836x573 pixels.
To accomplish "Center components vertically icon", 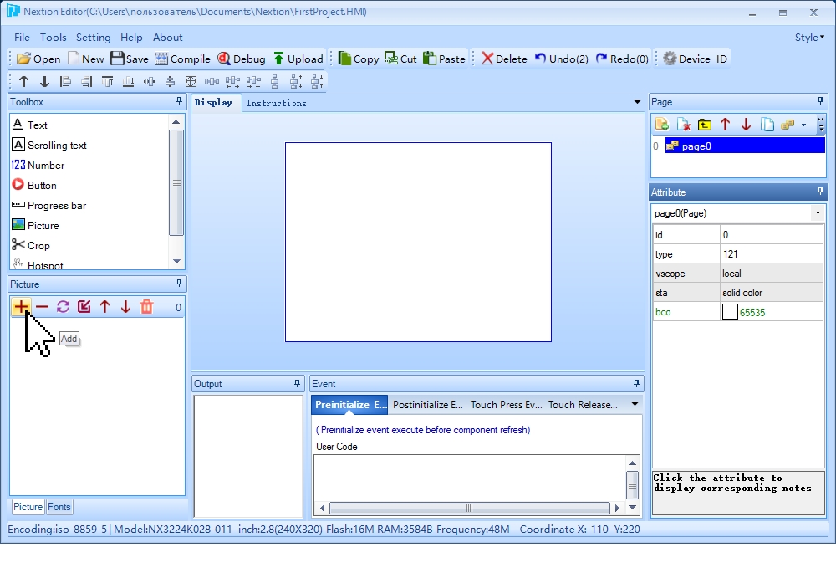I will [170, 82].
